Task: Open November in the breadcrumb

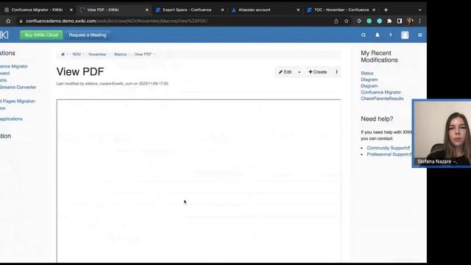Action: pyautogui.click(x=97, y=54)
